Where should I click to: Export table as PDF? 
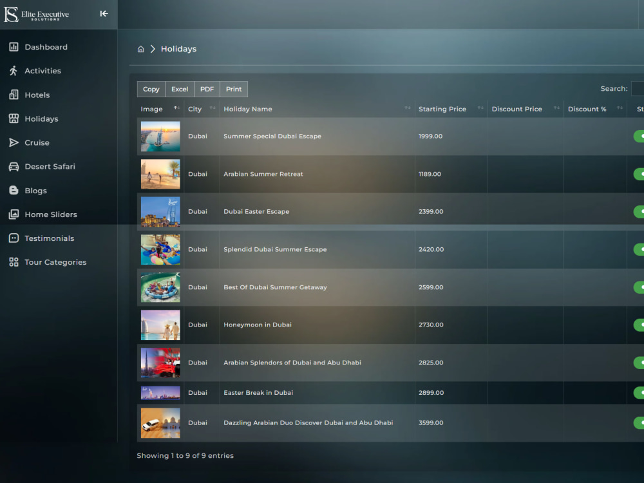pos(207,89)
